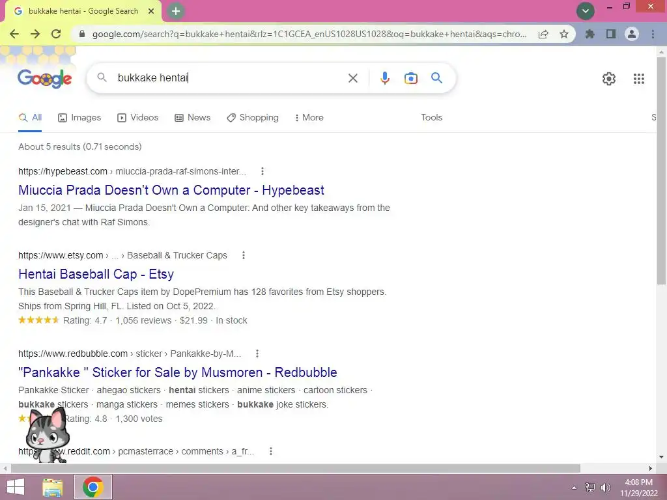Toggle the browser side panel icon
Viewport: 667px width, 500px height.
pyautogui.click(x=611, y=34)
